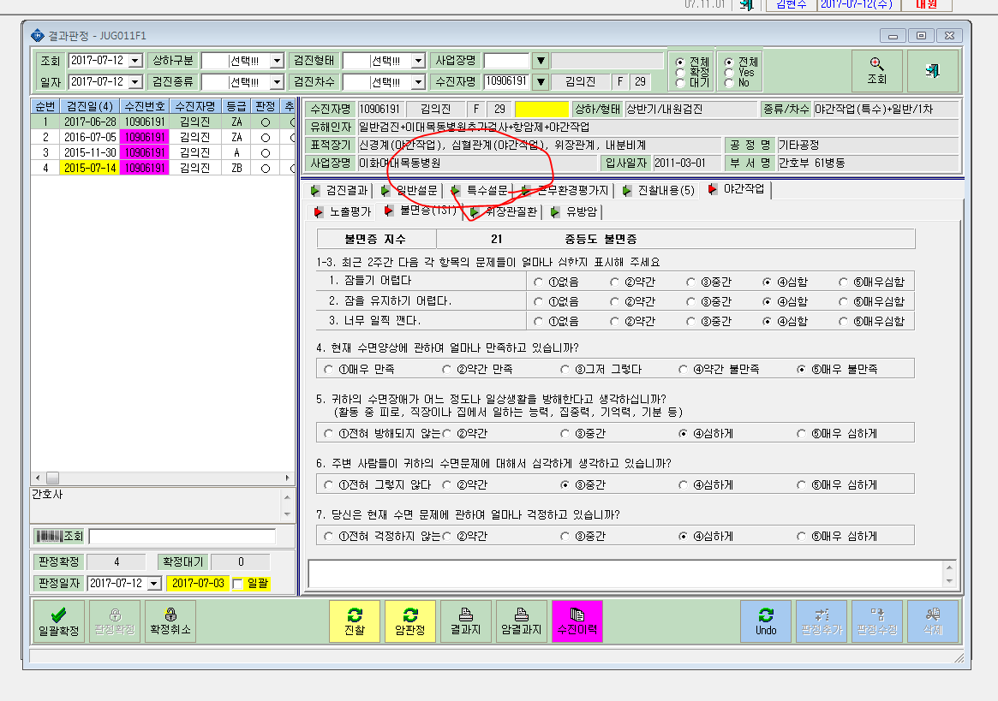
Task: Click the yellow 암판정 button
Action: [x=409, y=621]
